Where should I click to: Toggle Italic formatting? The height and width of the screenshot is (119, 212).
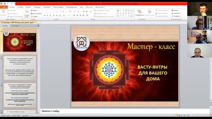47,16
